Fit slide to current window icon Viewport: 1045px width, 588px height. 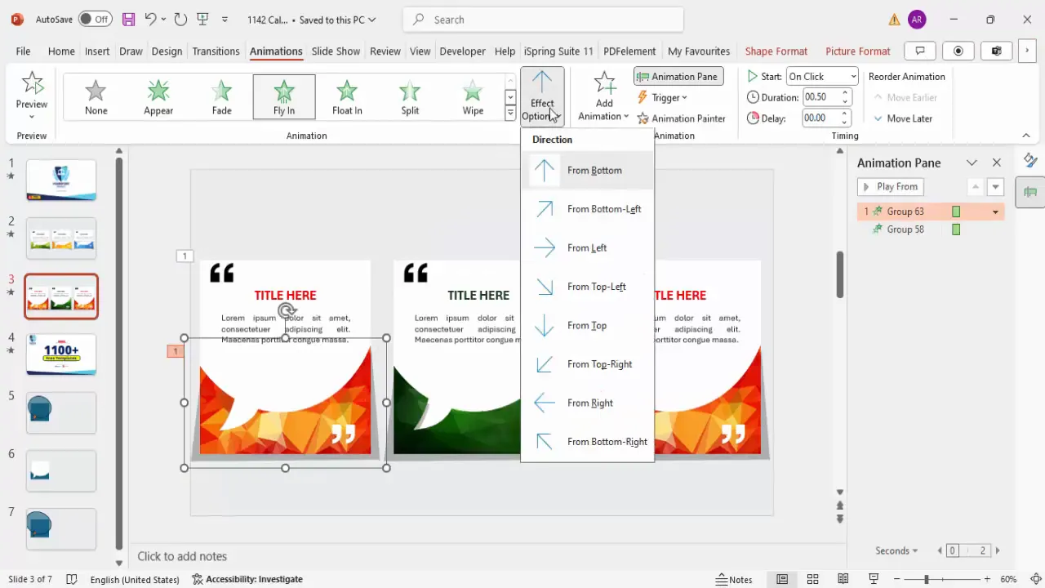[x=1035, y=579]
